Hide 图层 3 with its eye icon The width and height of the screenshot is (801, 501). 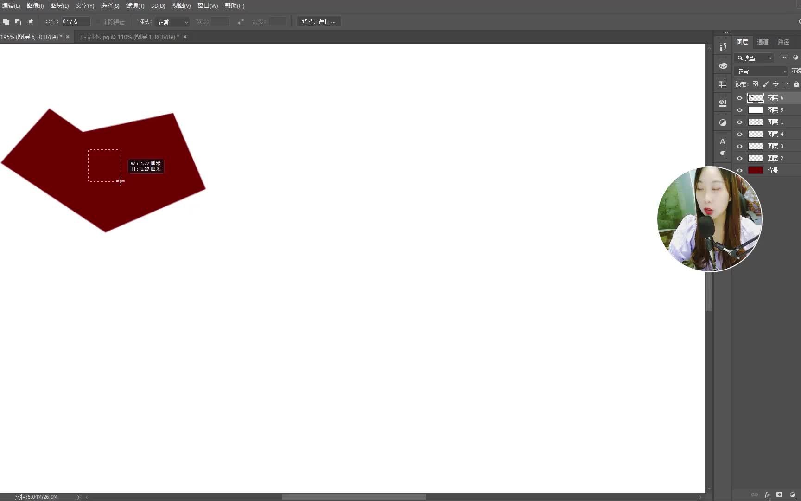[739, 146]
